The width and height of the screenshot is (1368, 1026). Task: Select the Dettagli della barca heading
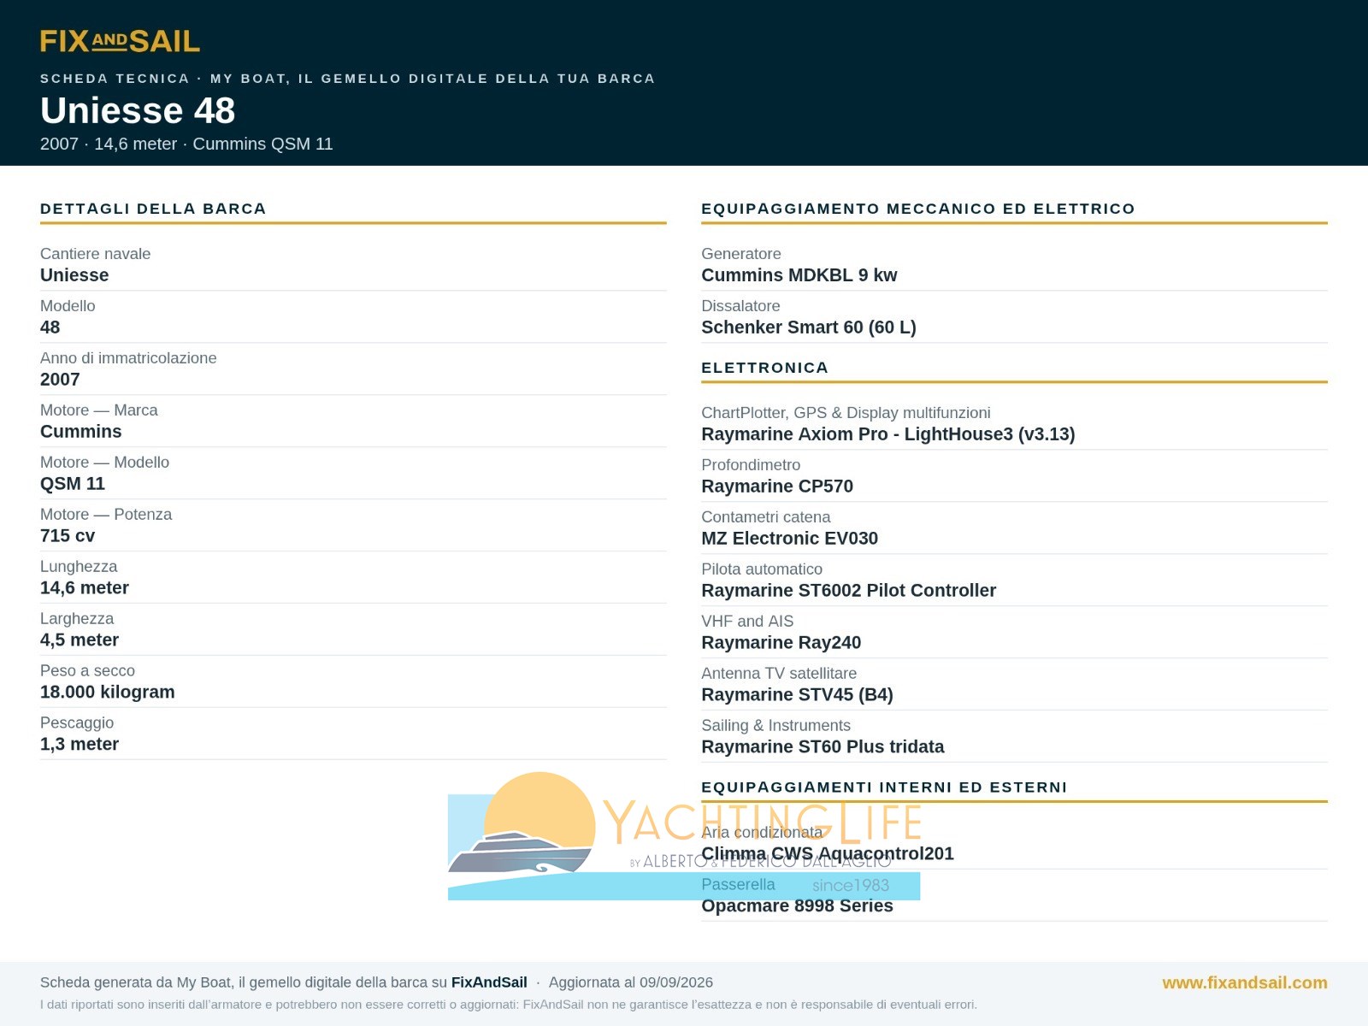tap(153, 209)
